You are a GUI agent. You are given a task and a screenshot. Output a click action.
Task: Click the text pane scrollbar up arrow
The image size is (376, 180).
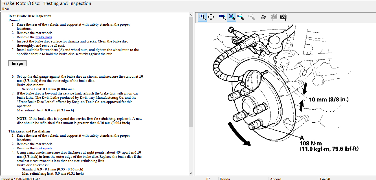pyautogui.click(x=191, y=14)
